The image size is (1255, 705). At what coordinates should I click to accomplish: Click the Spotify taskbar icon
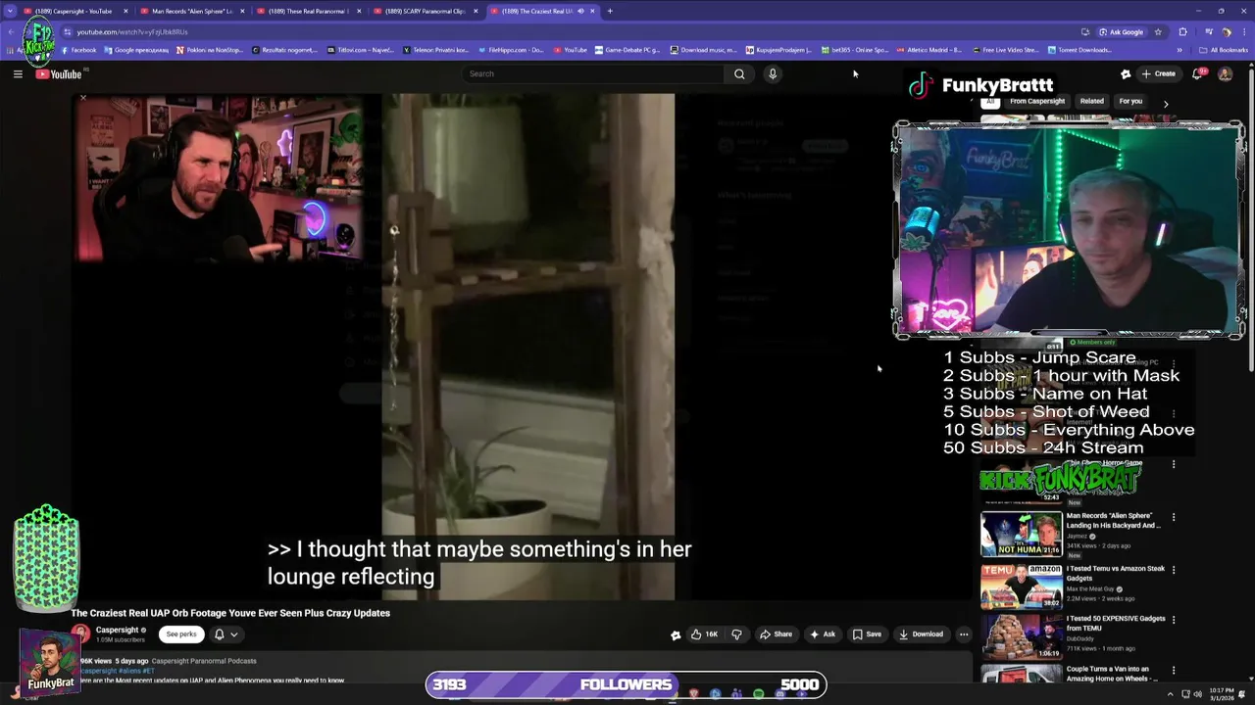[758, 694]
